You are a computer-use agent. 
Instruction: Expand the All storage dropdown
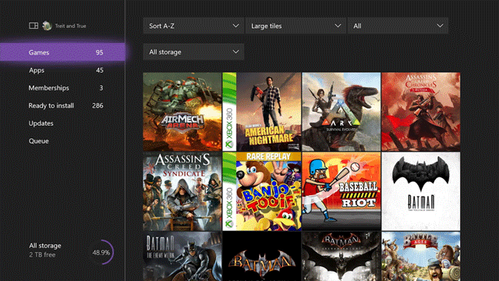pyautogui.click(x=193, y=52)
